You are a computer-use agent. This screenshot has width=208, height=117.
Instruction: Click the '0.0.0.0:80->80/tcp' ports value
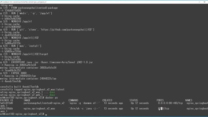(170, 103)
